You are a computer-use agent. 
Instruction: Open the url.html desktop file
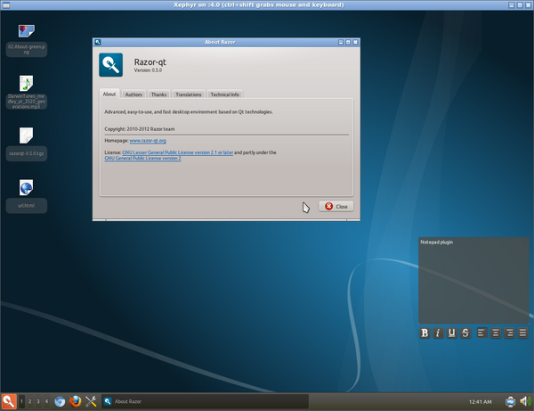point(26,189)
